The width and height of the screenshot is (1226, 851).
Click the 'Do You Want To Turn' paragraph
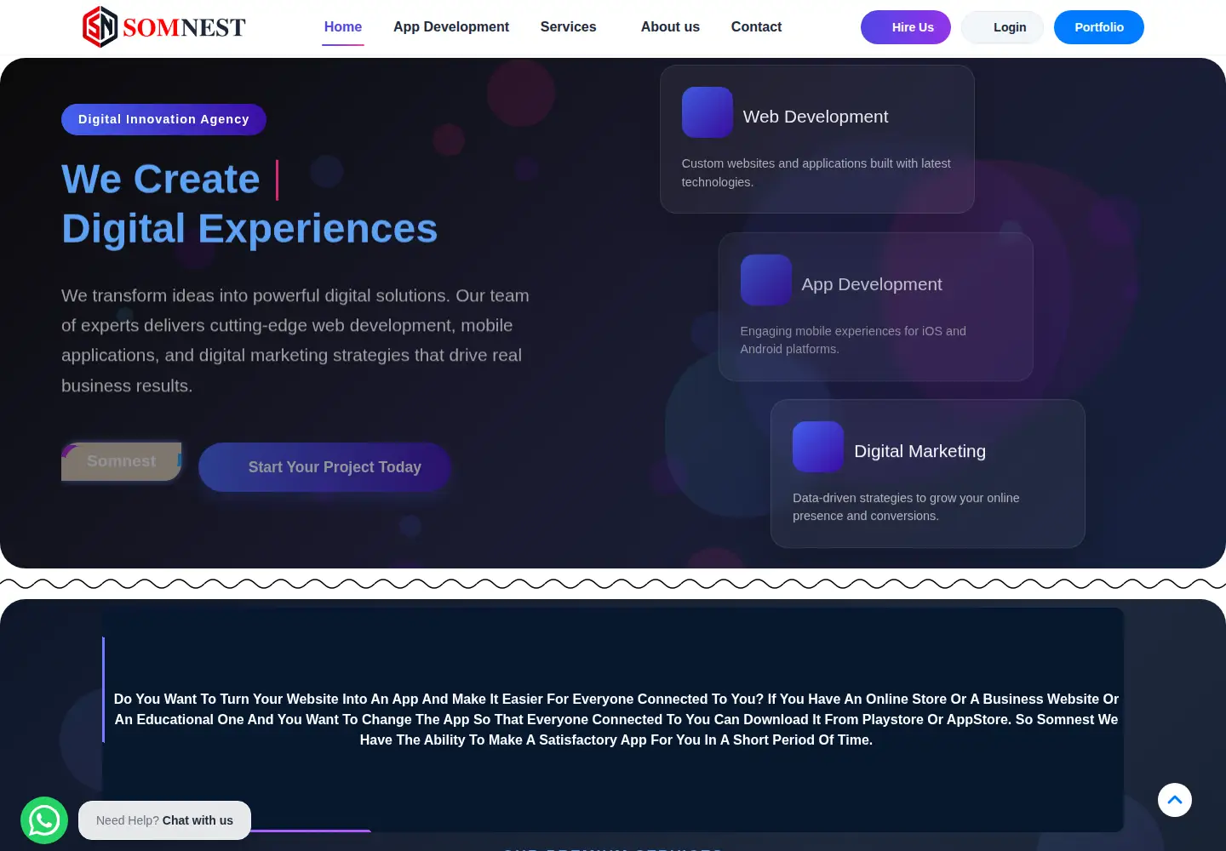click(616, 719)
